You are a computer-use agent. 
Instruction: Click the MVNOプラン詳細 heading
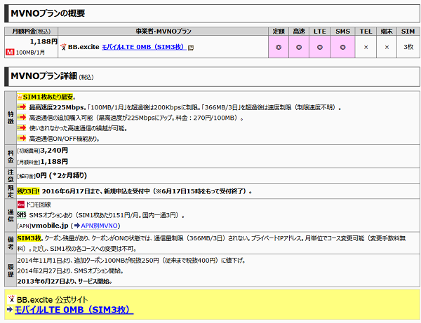tap(44, 76)
